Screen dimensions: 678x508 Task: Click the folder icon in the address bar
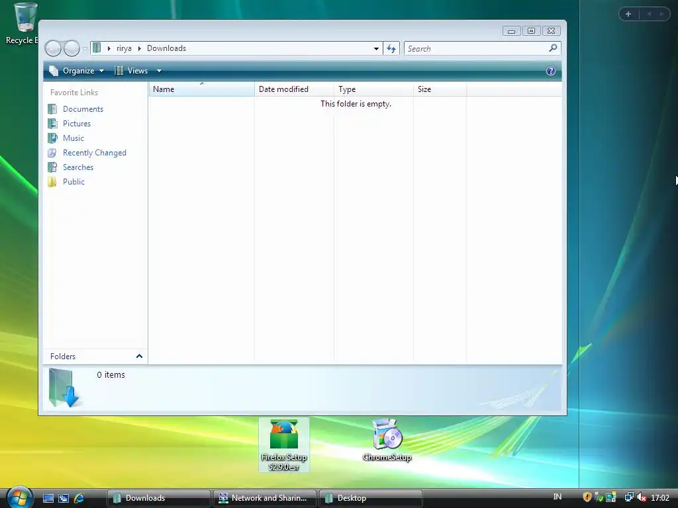coord(97,48)
